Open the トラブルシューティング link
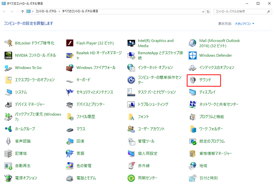This screenshot has width=275, height=189. (153, 104)
